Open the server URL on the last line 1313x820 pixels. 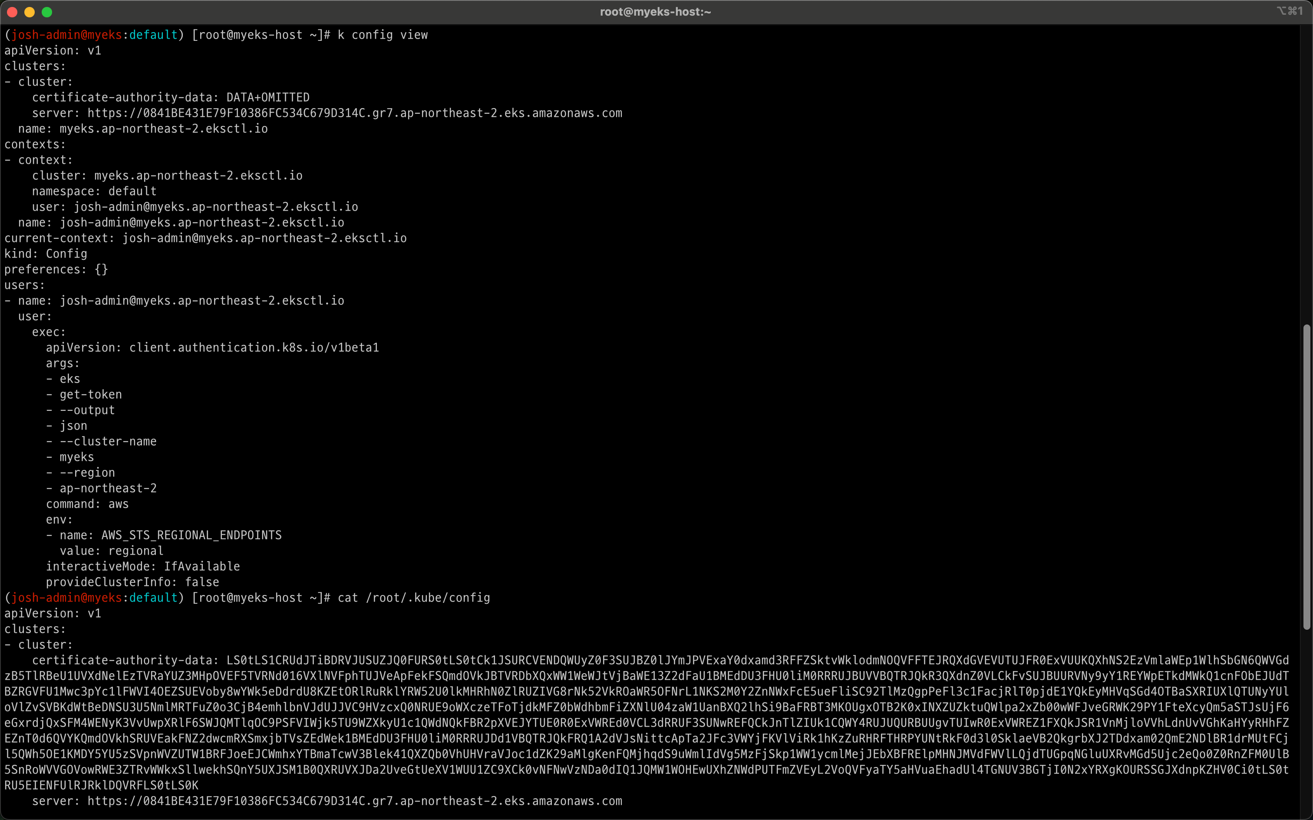pos(355,801)
